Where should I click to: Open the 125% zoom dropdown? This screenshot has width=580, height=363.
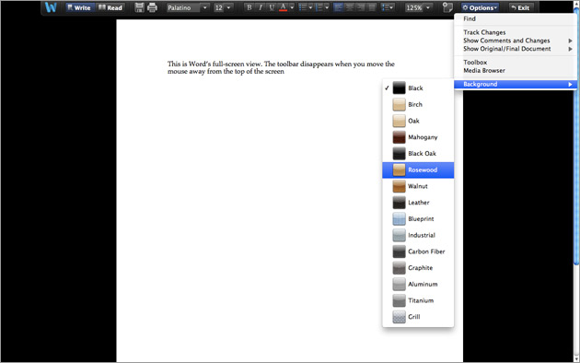pos(418,7)
